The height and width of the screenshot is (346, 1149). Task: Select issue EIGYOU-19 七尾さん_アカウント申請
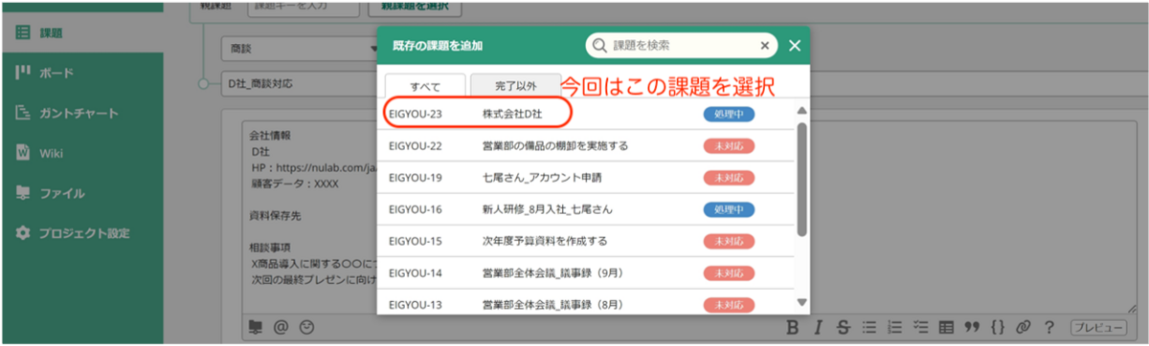tap(587, 177)
